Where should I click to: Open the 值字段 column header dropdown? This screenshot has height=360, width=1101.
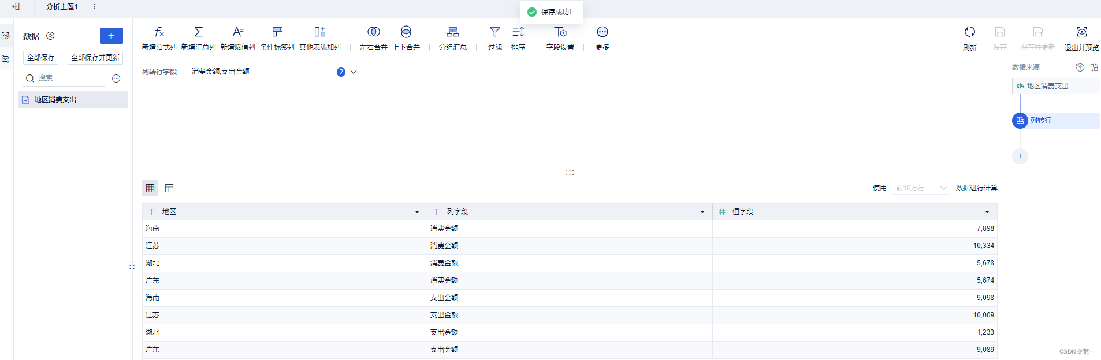coord(987,212)
